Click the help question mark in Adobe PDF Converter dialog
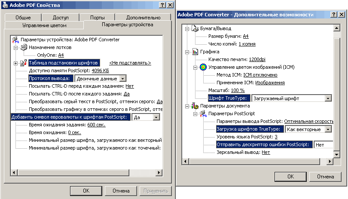The height and width of the screenshot is (199, 348). (334, 15)
